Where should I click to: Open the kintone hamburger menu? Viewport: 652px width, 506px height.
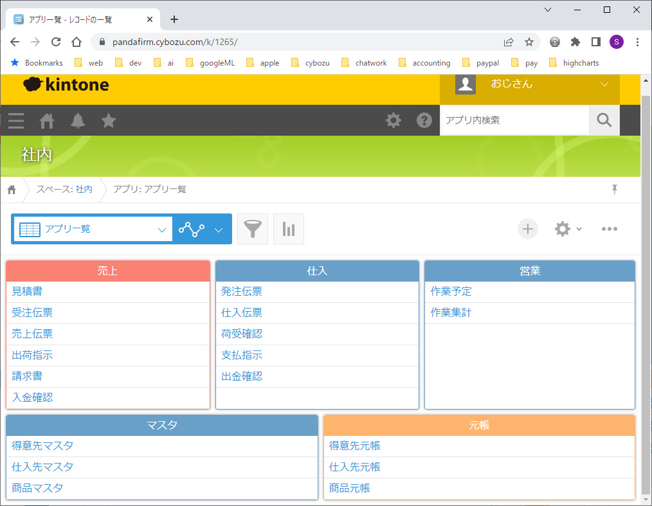pyautogui.click(x=16, y=120)
